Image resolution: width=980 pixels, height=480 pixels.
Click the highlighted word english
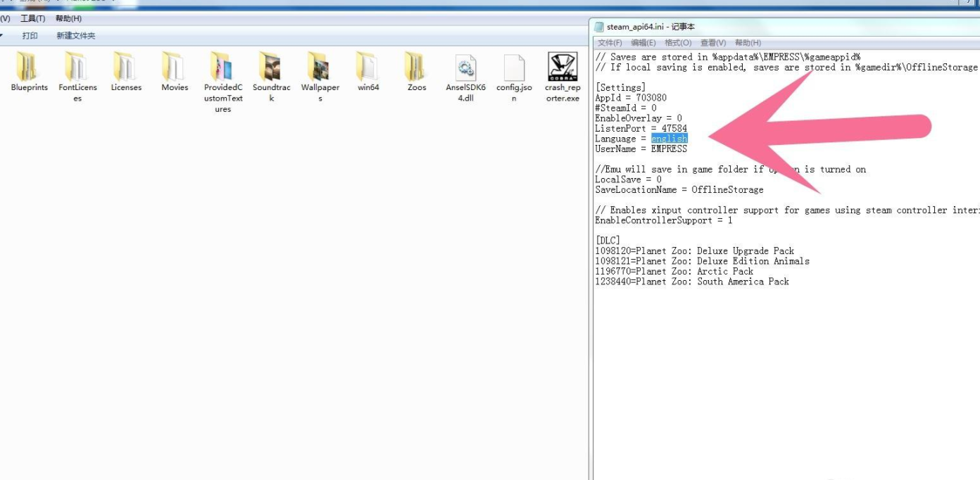coord(669,139)
